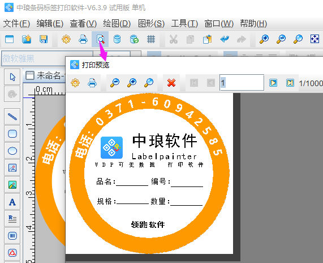
Task: Open page settings gear in print preview
Action: tap(75, 83)
